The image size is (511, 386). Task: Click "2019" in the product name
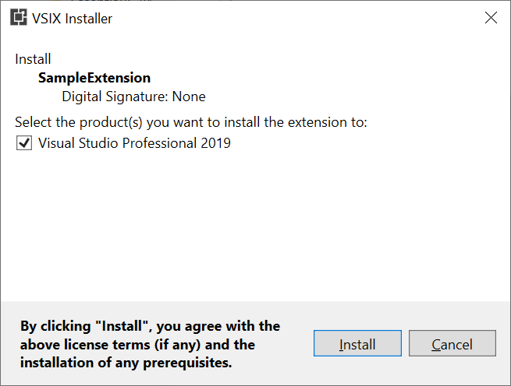click(x=215, y=143)
